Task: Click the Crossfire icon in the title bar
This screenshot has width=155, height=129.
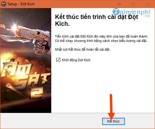Action: (4, 4)
